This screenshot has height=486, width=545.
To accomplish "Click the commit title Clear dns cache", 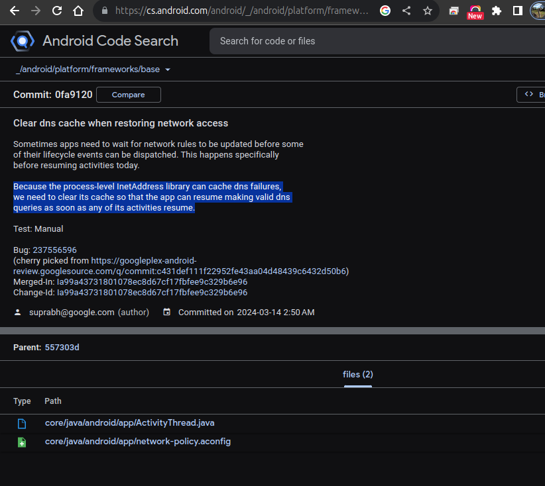I will 121,123.
